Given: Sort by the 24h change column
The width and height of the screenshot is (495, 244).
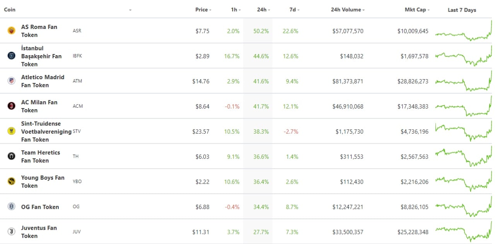Looking at the screenshot, I should click(263, 10).
